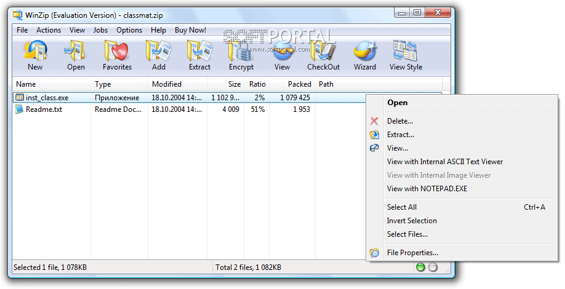Open the Help menu
The height and width of the screenshot is (289, 565).
click(158, 30)
